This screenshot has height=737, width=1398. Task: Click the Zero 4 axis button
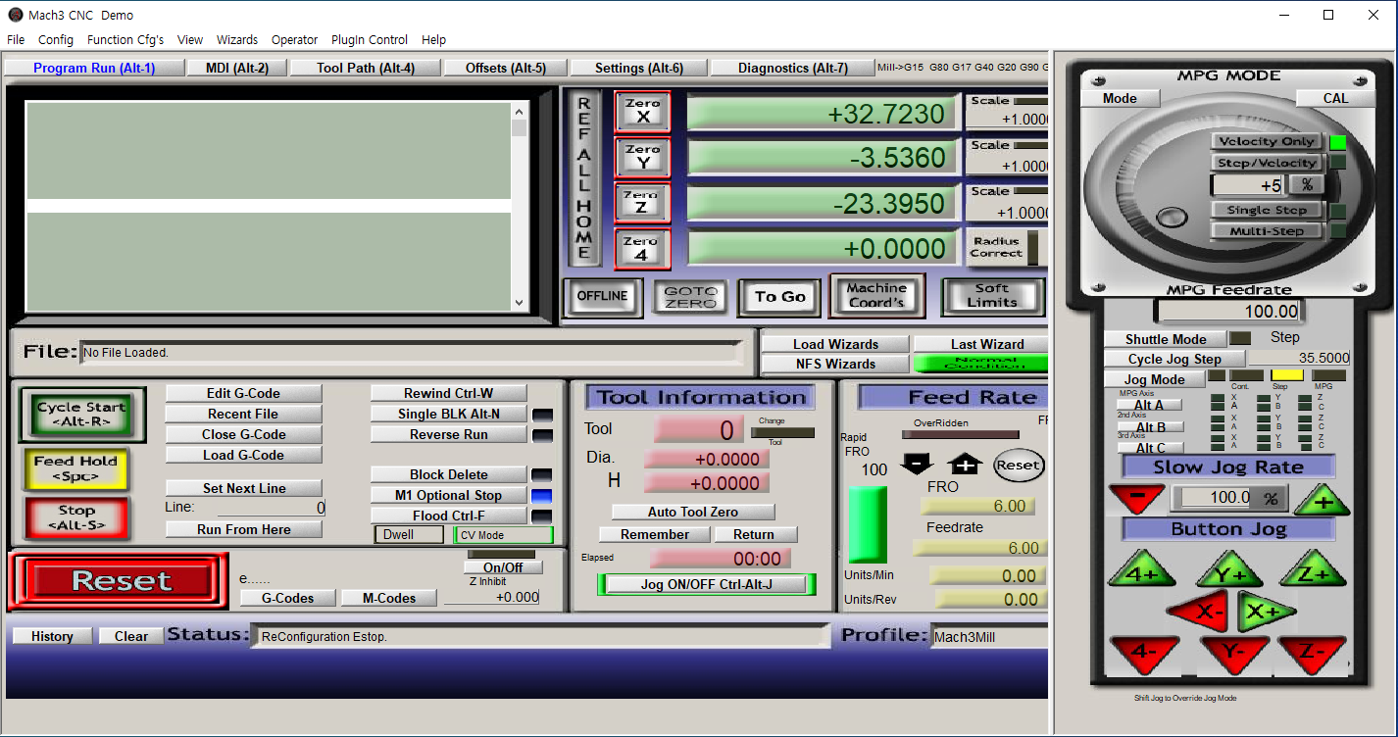point(643,249)
